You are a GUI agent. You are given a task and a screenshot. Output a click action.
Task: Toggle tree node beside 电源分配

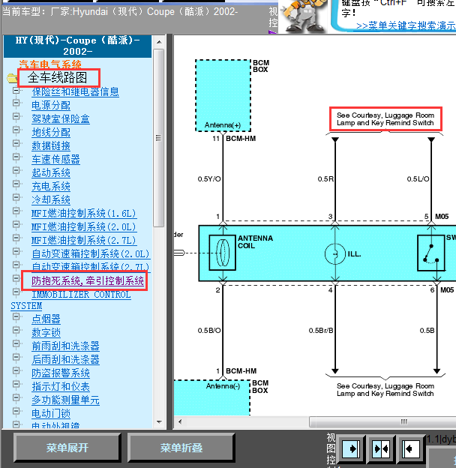(x=16, y=103)
